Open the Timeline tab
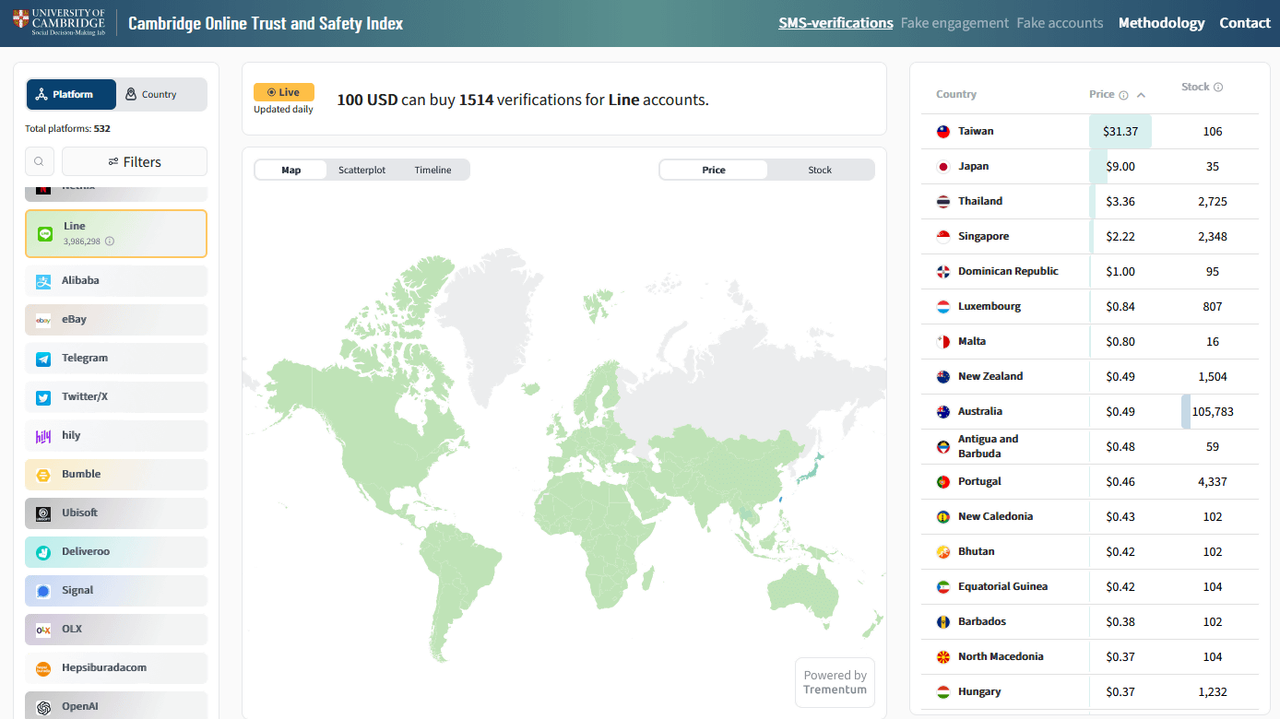Image resolution: width=1280 pixels, height=719 pixels. click(x=433, y=170)
